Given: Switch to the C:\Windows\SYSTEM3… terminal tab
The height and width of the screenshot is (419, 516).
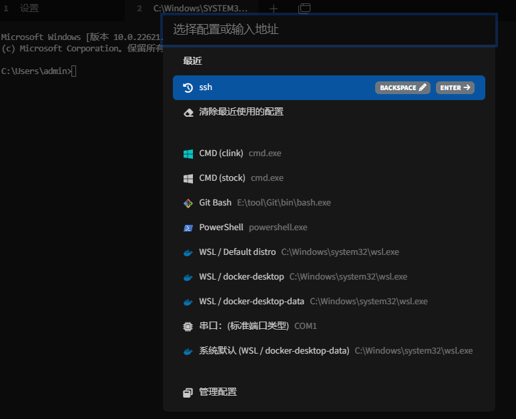Looking at the screenshot, I should 200,9.
